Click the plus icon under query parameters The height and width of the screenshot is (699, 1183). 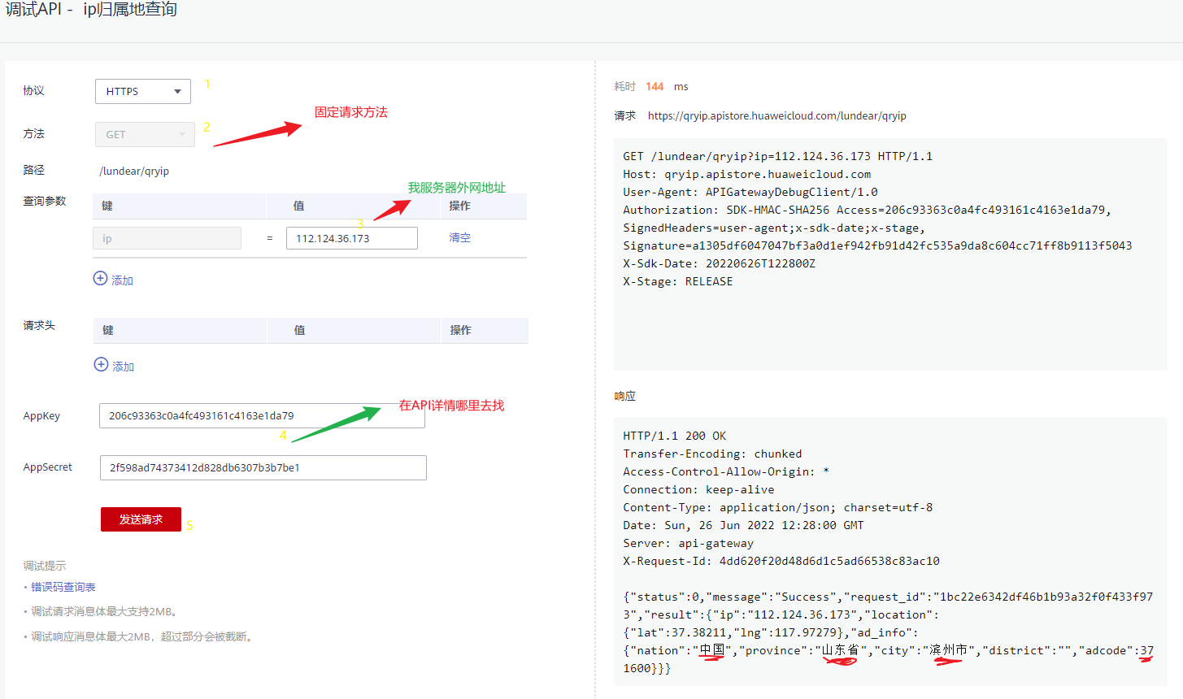(x=100, y=278)
